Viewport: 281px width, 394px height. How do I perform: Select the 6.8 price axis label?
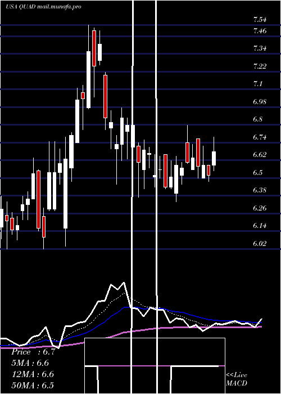click(x=258, y=119)
